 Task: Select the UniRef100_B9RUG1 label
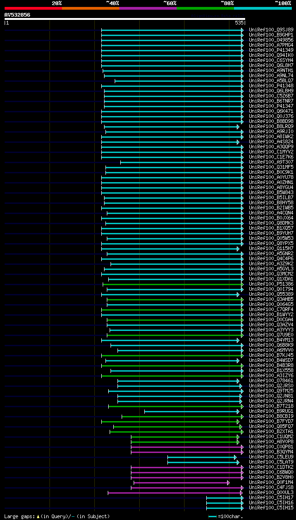point(271,411)
